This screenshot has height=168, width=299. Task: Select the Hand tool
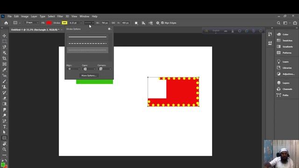(x=4, y=144)
